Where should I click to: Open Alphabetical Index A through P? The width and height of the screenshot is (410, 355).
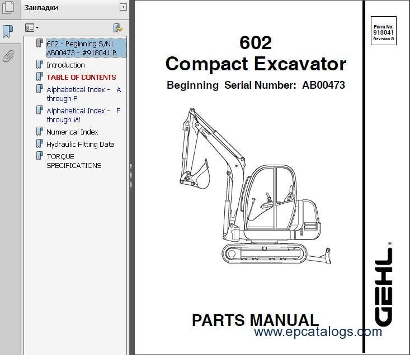click(x=84, y=94)
